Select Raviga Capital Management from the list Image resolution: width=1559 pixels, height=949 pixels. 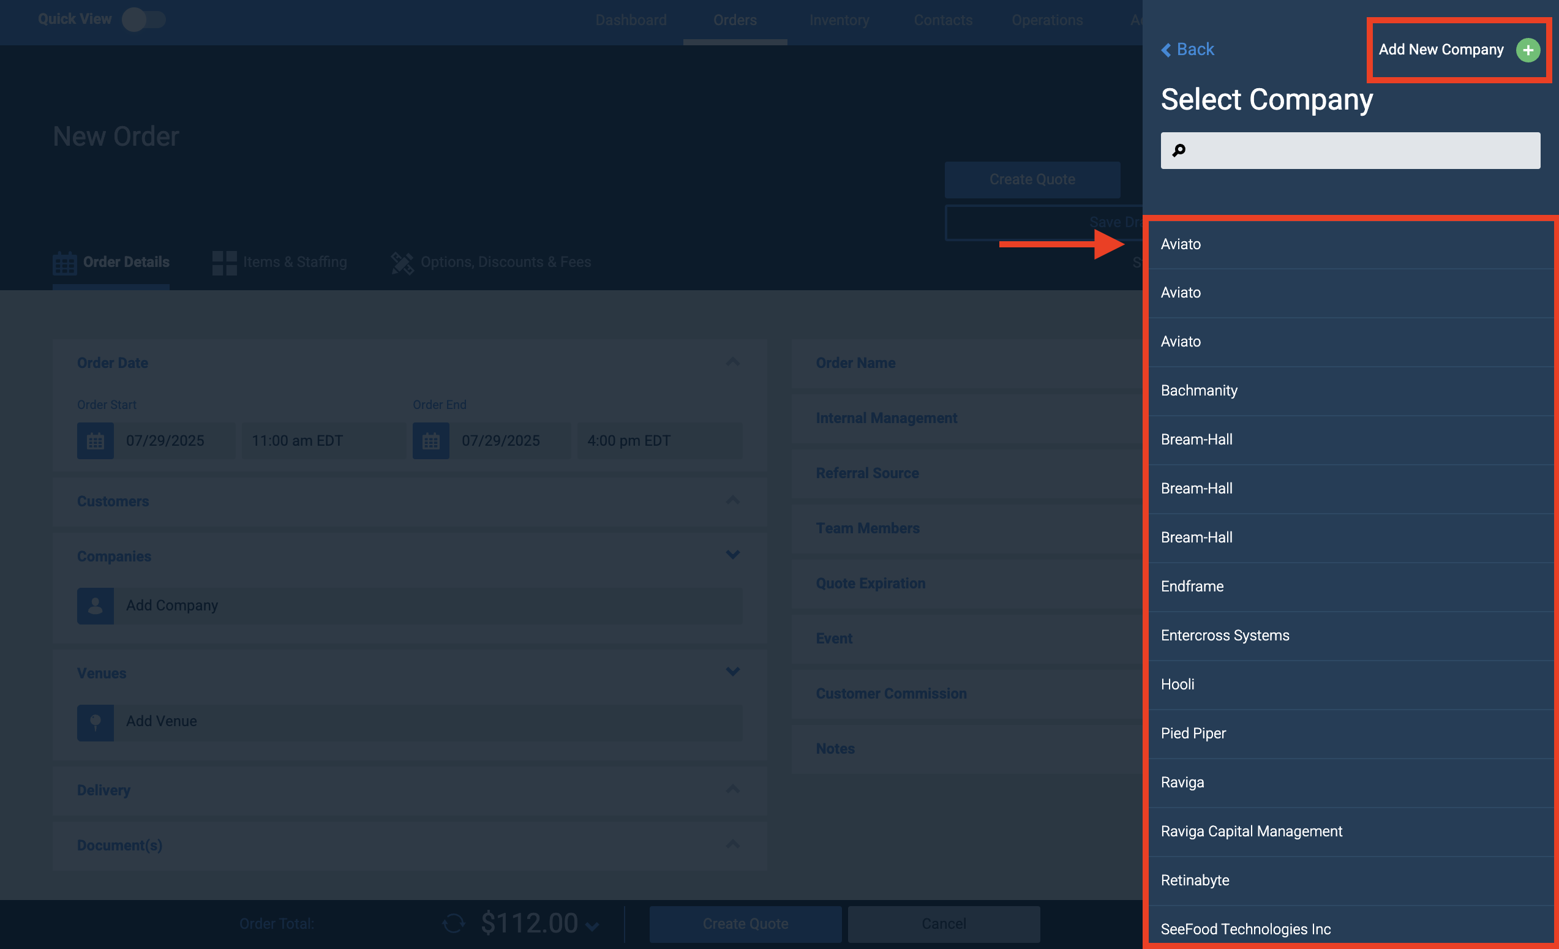point(1351,831)
